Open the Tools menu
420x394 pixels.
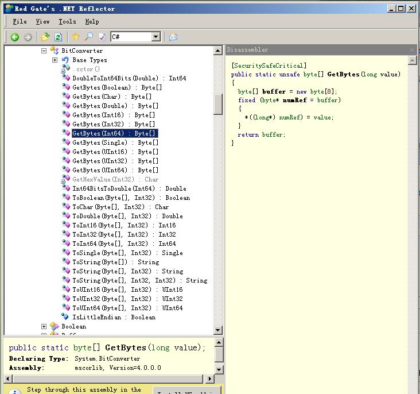tap(67, 21)
